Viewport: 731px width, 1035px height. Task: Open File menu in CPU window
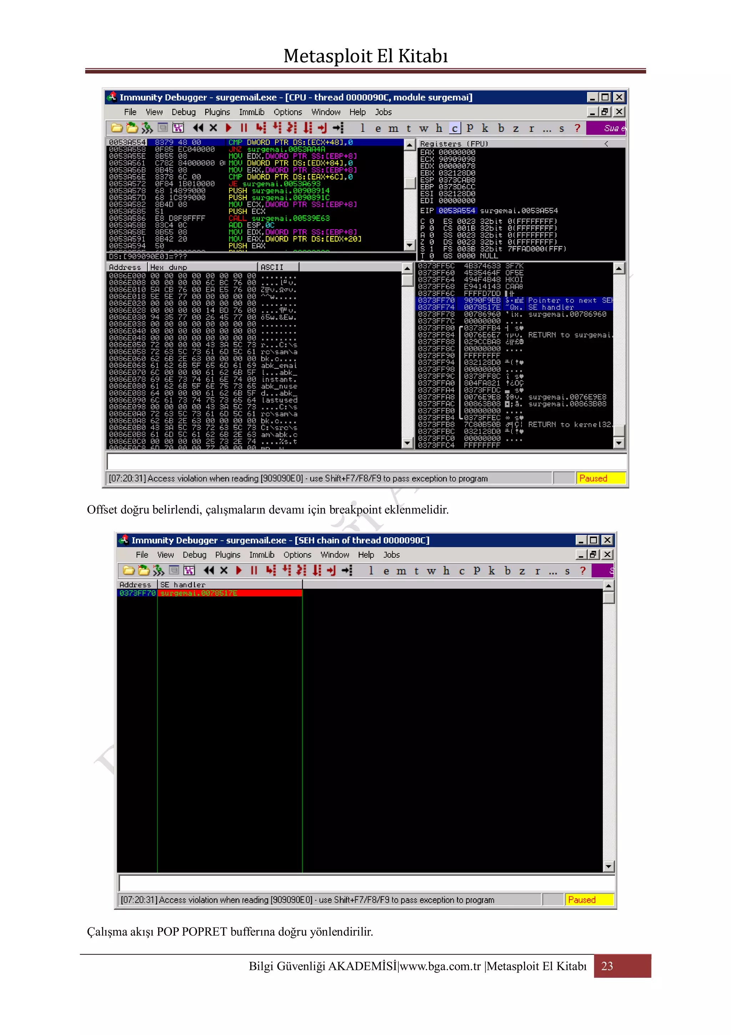(x=130, y=112)
